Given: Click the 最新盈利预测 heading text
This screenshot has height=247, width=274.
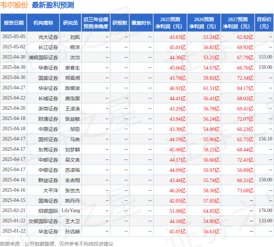Looking at the screenshot, I should pyautogui.click(x=53, y=5).
